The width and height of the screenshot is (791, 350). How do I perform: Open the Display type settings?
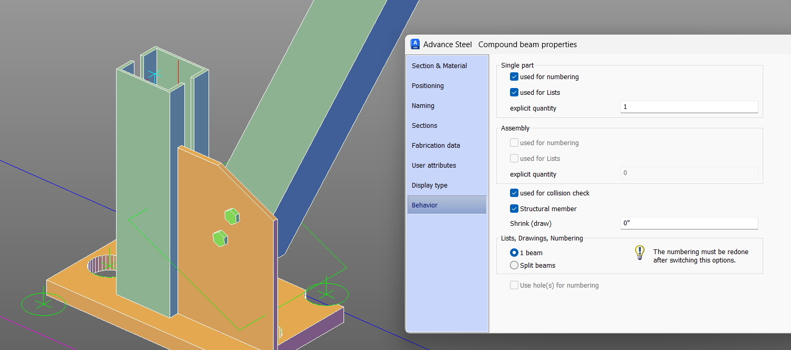[x=429, y=185]
